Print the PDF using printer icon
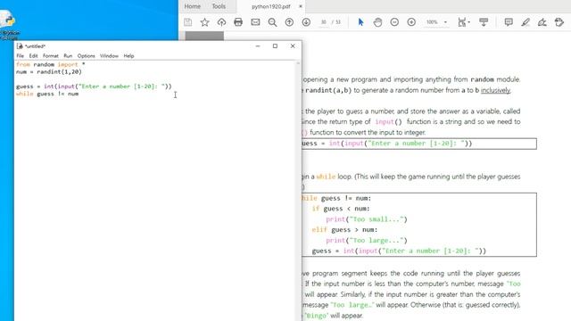 (238, 22)
